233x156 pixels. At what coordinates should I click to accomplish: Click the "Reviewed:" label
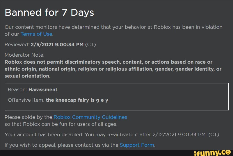click(x=17, y=44)
